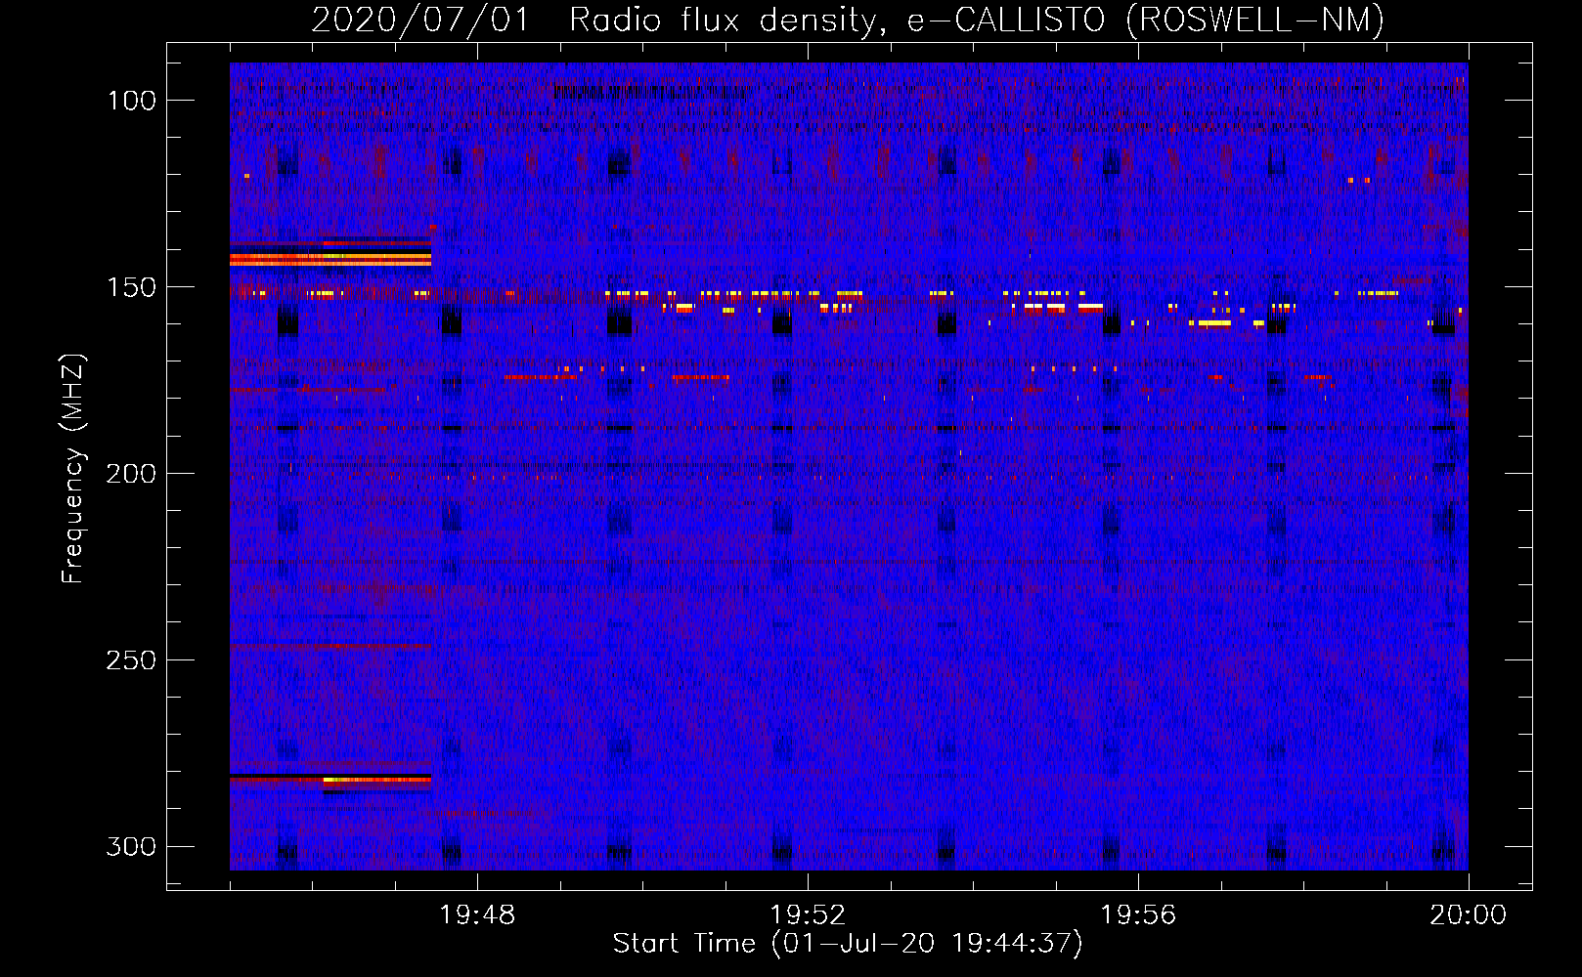Select the 19:56 time tick label
This screenshot has width=1582, height=977.
[1138, 915]
